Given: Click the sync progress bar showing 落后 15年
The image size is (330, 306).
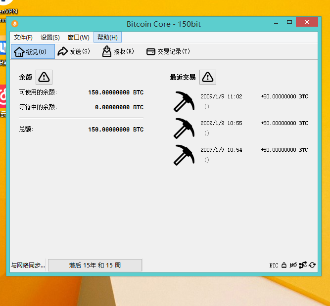Looking at the screenshot, I should click(x=94, y=265).
